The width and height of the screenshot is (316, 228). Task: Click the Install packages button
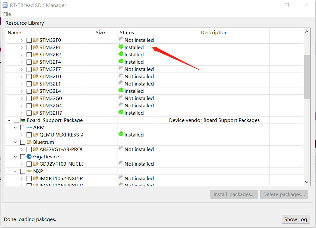234,194
